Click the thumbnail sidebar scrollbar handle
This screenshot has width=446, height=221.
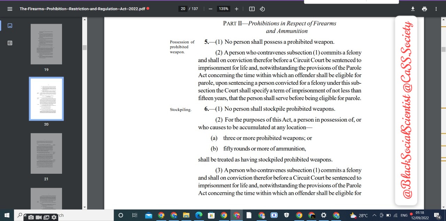(x=84, y=47)
